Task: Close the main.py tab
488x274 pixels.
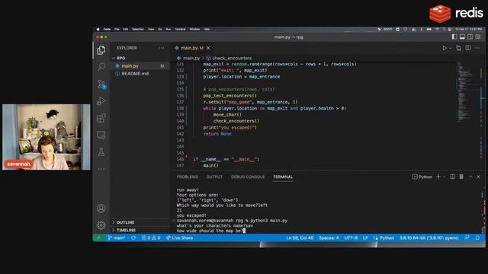Action: pos(208,48)
